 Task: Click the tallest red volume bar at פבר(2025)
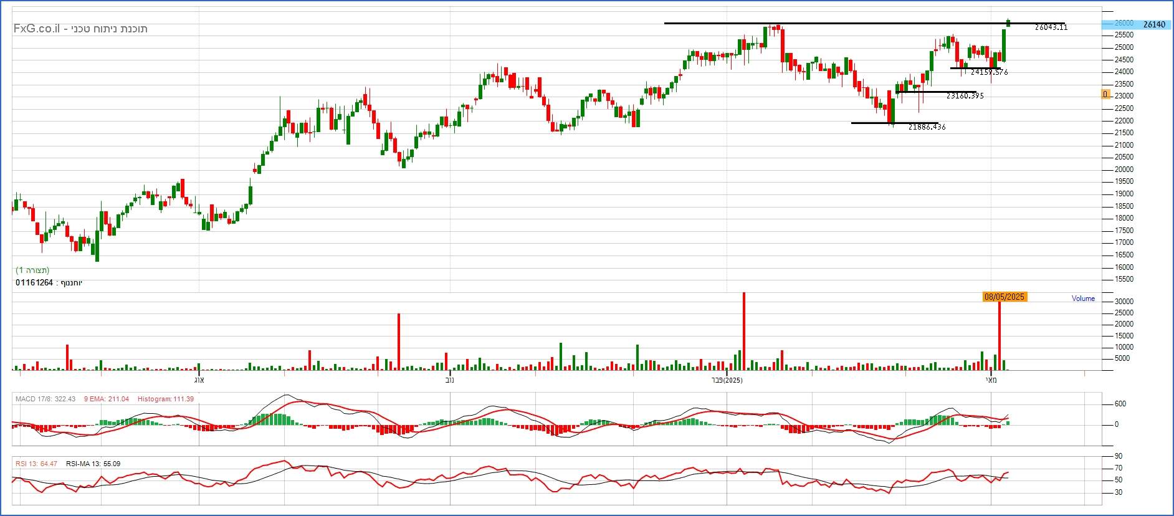743,330
